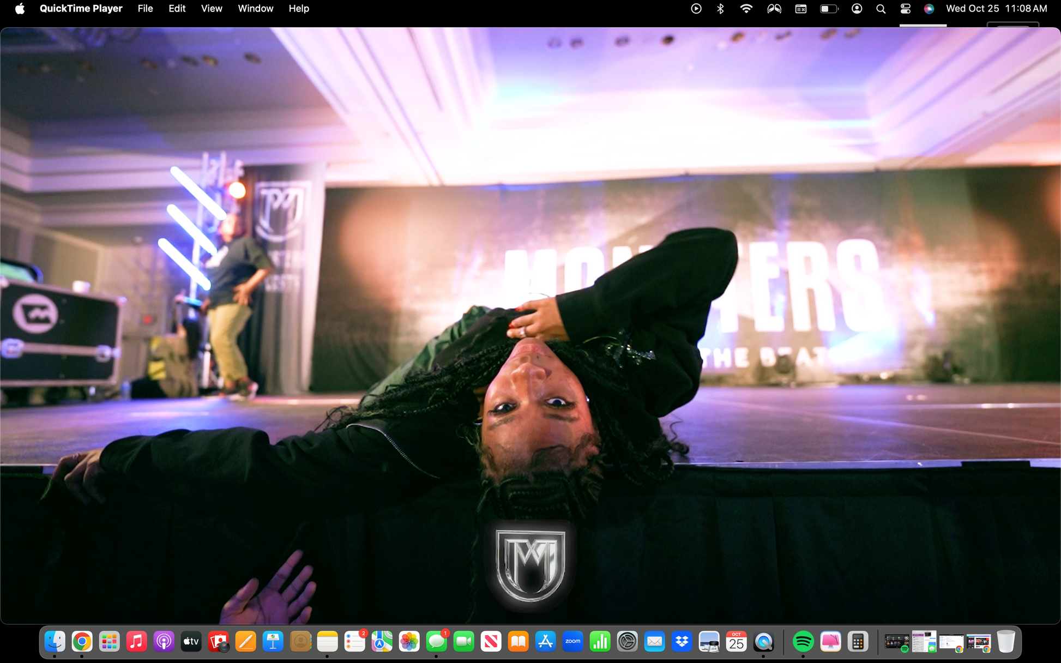Image resolution: width=1061 pixels, height=663 pixels.
Task: Open Control Center from the menu bar
Action: (x=905, y=8)
